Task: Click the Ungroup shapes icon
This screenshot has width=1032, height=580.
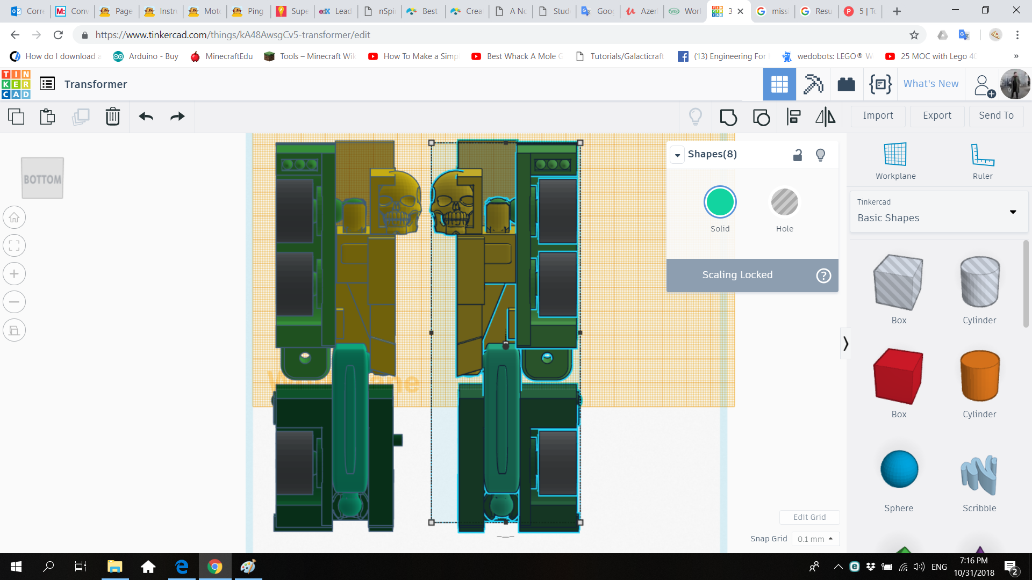Action: click(761, 117)
